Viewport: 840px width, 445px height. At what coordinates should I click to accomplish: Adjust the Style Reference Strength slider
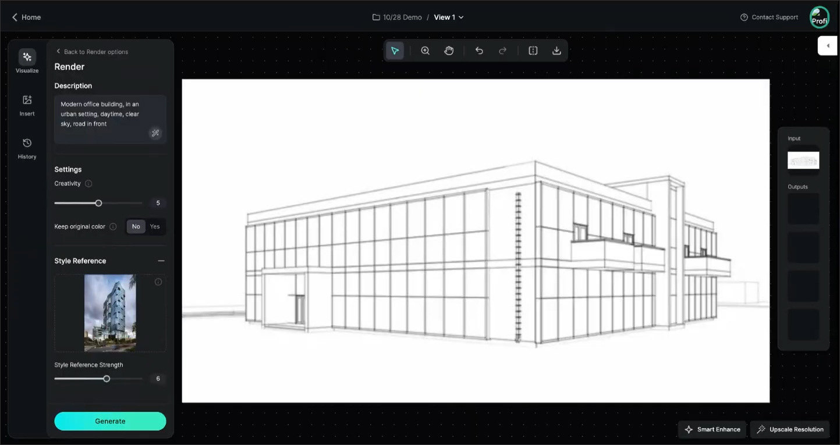click(x=107, y=379)
